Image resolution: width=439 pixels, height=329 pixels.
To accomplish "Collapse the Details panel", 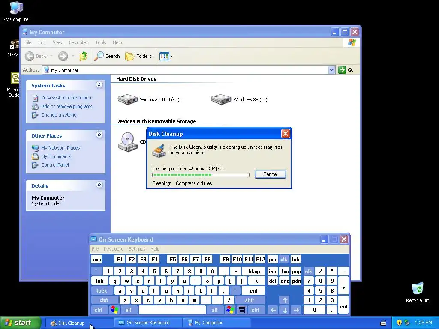I will 99,185.
